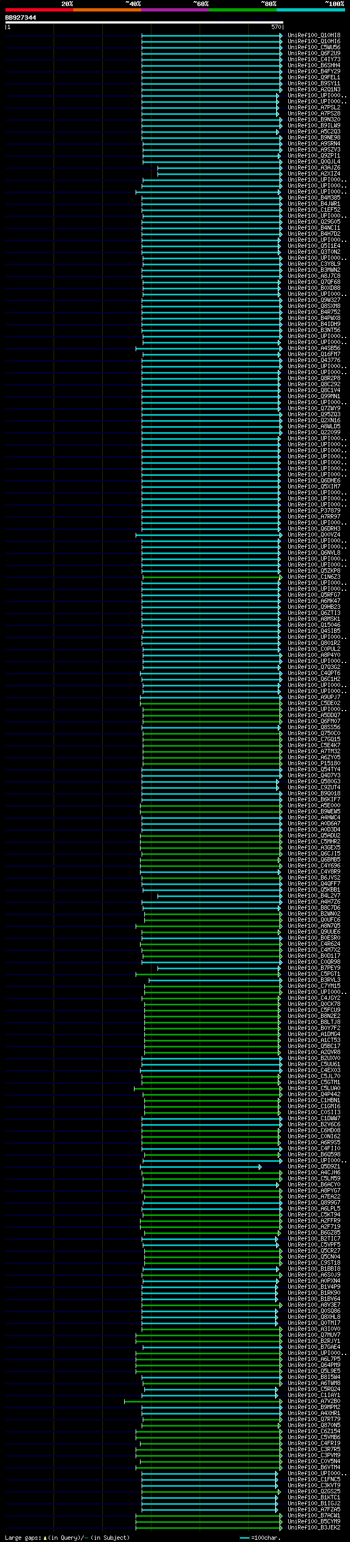Click the orange ~40% identity legend bar
Screen dimensions: 350x1542
click(107, 10)
